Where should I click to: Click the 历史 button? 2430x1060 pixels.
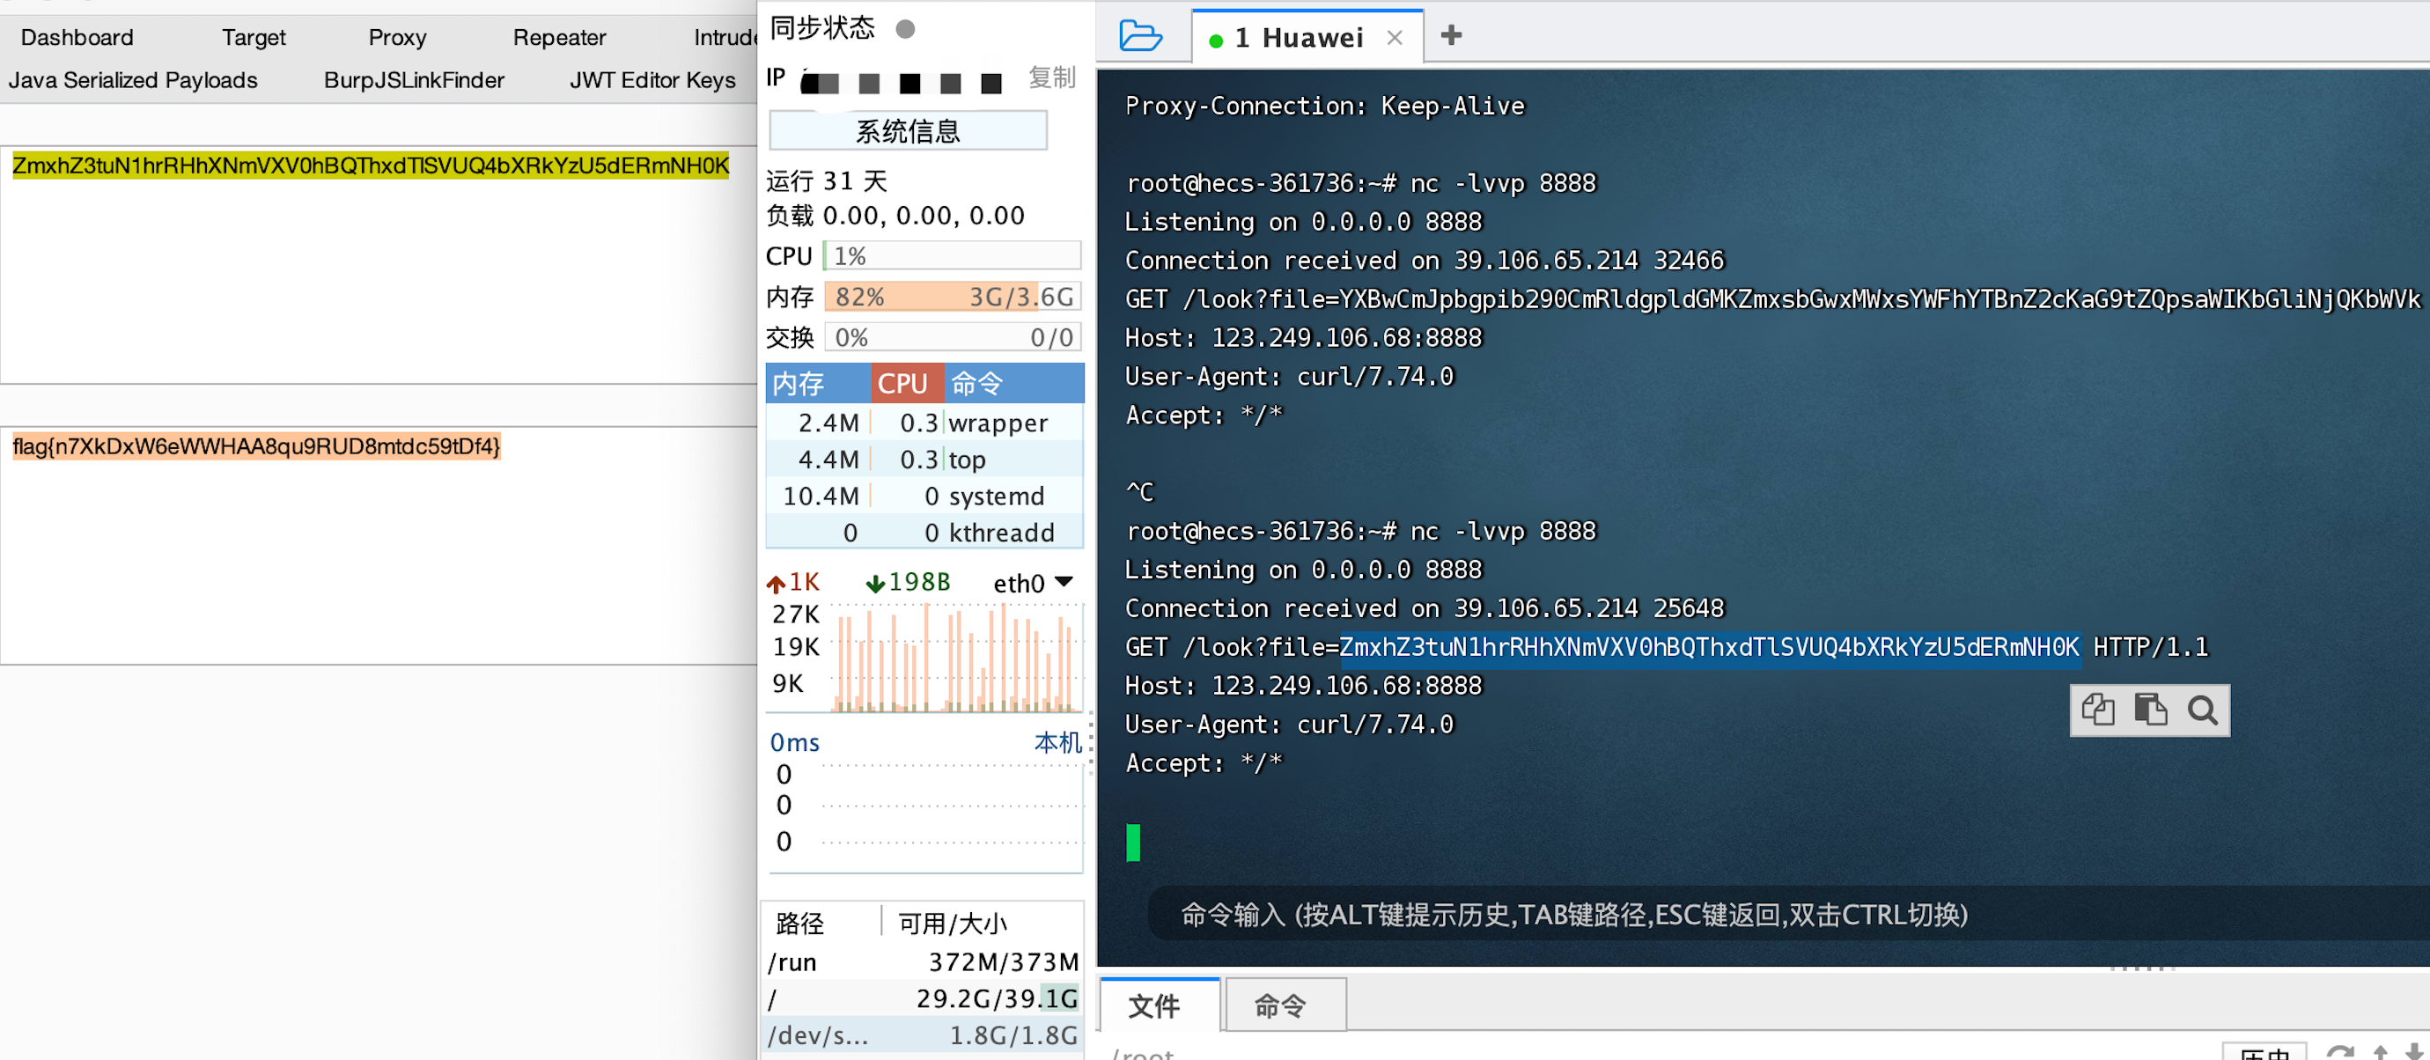[2264, 1052]
